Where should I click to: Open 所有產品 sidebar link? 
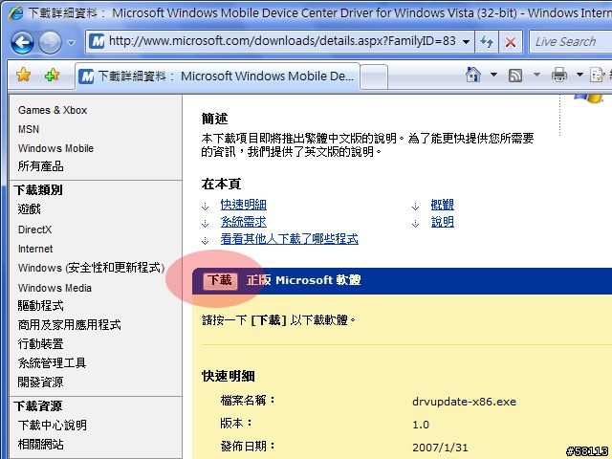(40, 166)
